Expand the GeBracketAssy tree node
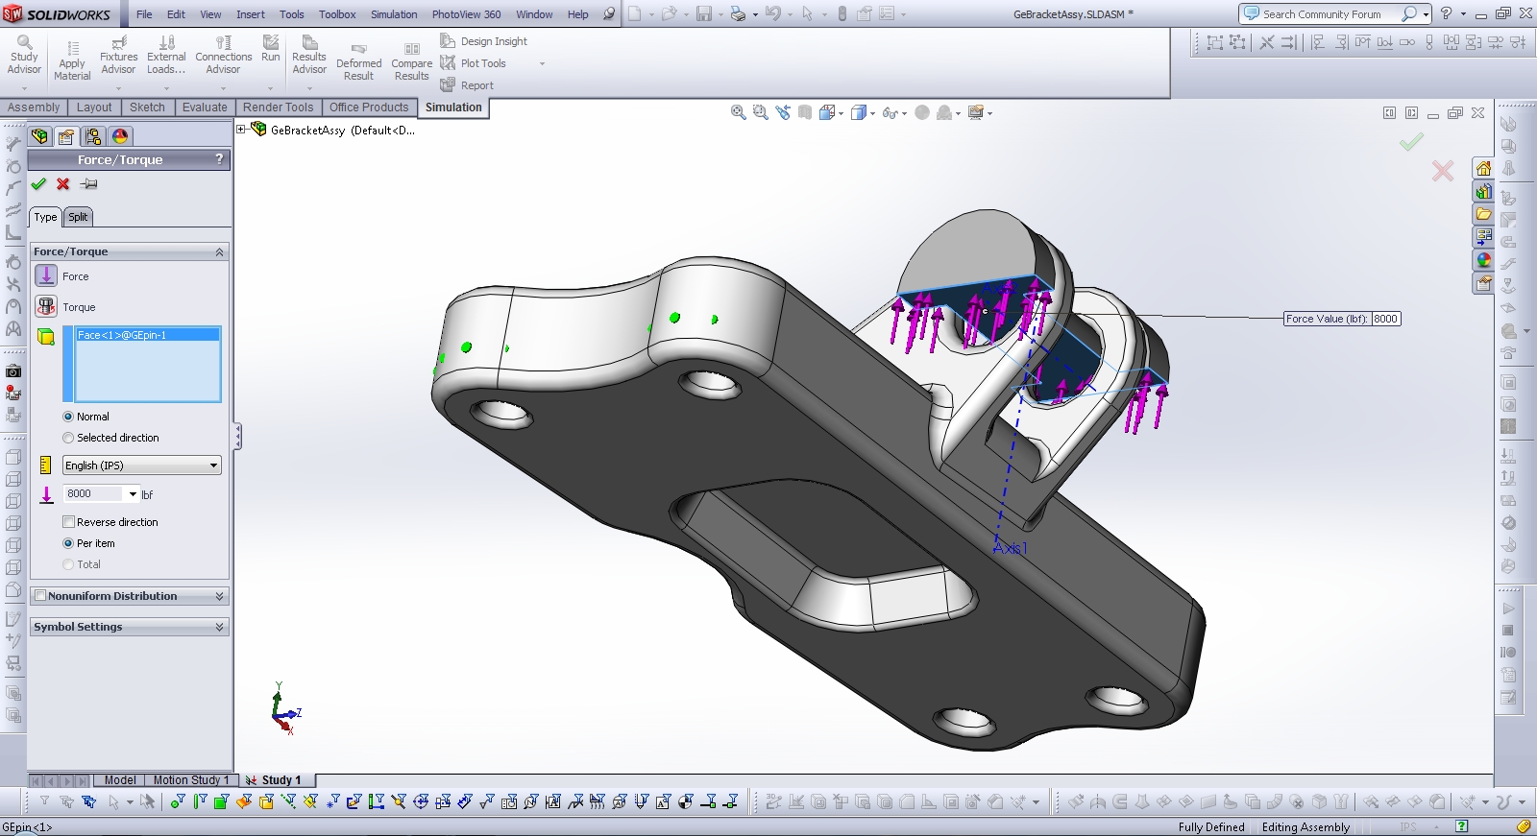 pyautogui.click(x=241, y=130)
